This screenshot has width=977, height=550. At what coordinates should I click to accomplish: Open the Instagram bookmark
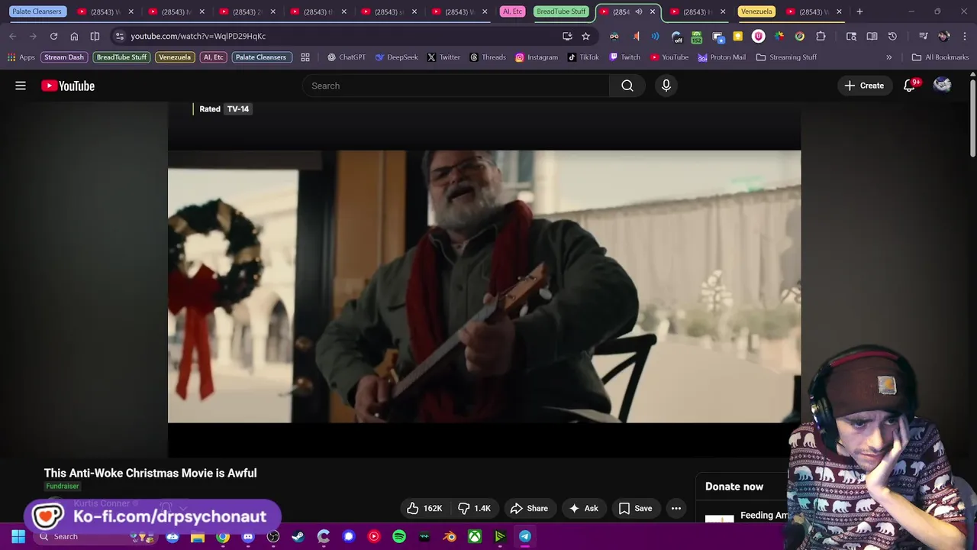tap(537, 57)
